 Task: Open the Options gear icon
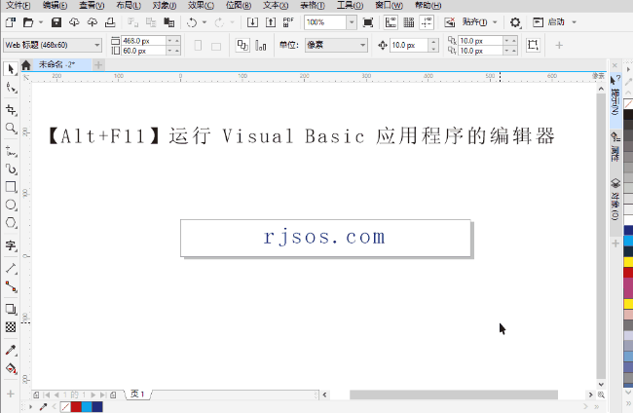point(515,22)
